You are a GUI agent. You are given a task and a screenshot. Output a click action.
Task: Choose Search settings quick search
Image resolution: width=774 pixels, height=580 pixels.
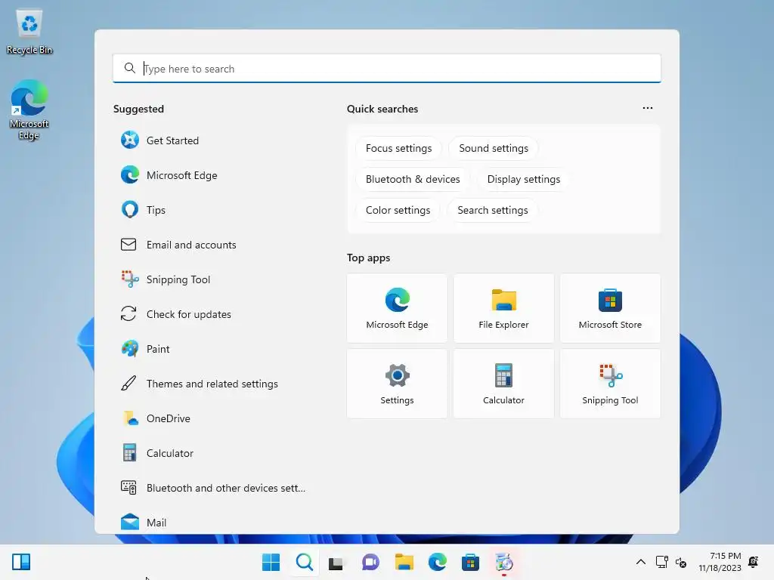point(493,210)
